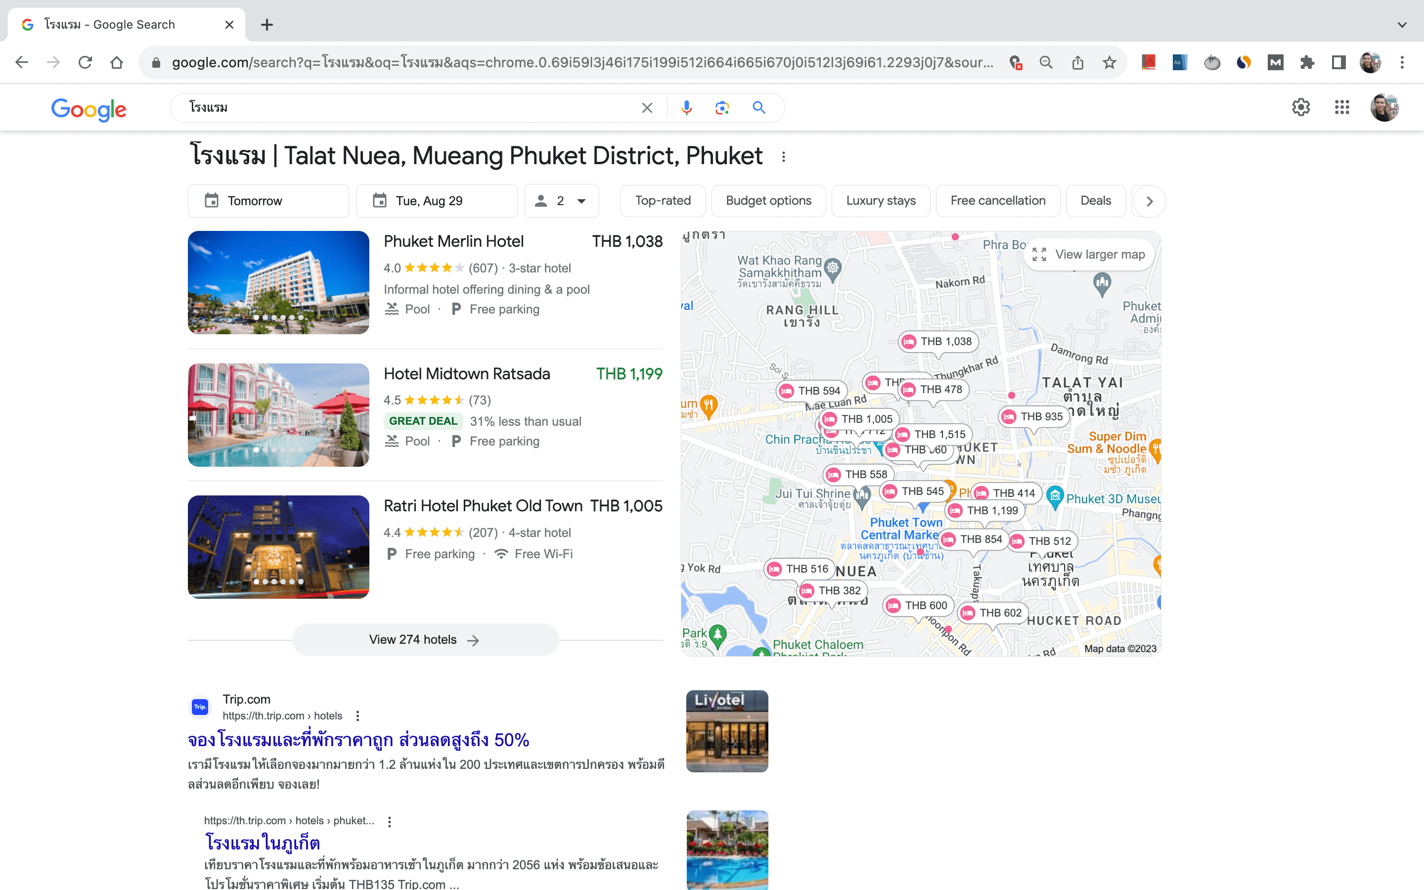Open the Tue, Aug 29 check-out picker
Viewport: 1424px width, 890px height.
click(x=437, y=201)
